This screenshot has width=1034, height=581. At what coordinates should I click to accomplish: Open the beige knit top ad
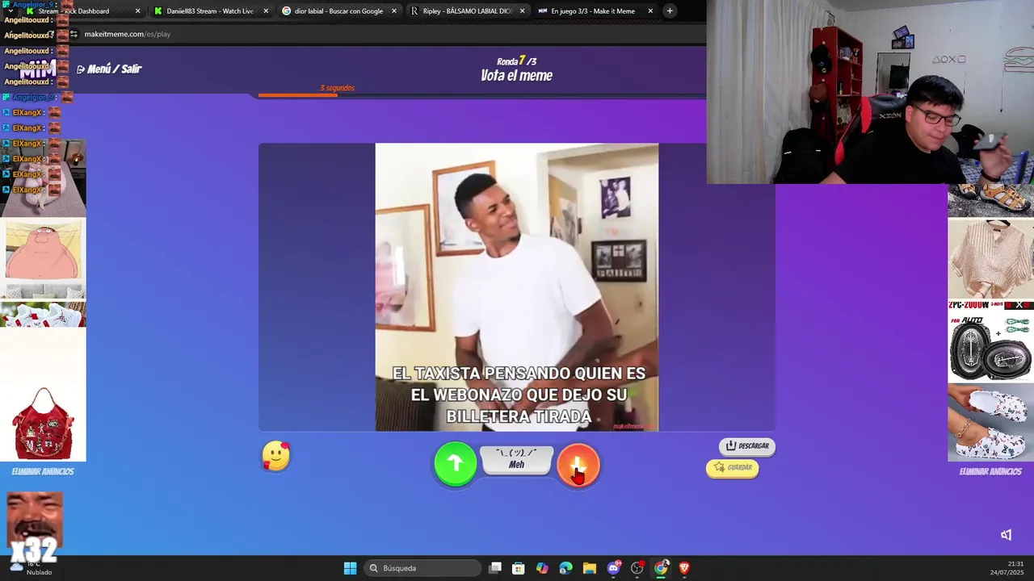coord(990,258)
